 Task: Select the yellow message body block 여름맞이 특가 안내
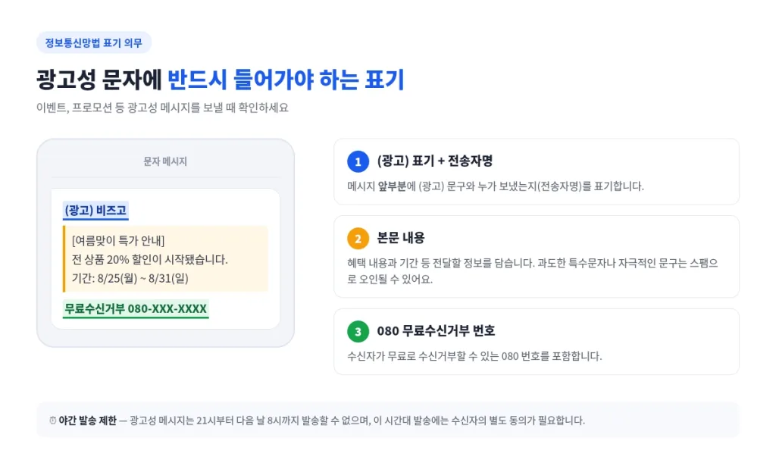coord(165,258)
